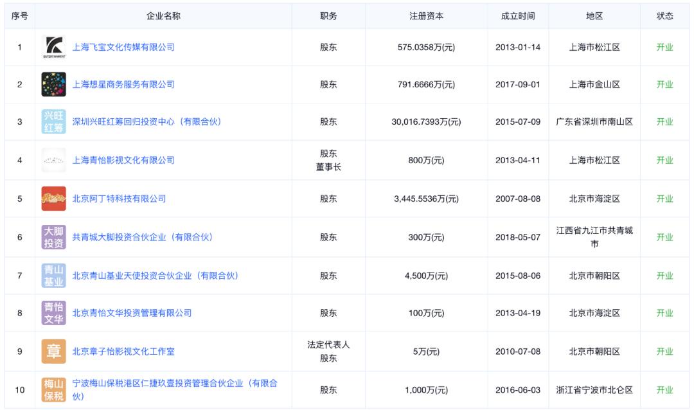This screenshot has width=694, height=410.
Task: Click the 北京阿丁特科技 red logo
Action: tap(53, 199)
